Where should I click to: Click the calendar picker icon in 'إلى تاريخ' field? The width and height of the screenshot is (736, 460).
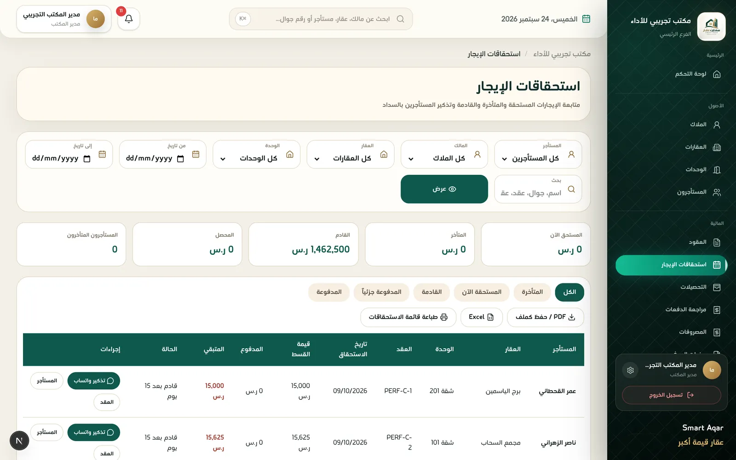[87, 159]
